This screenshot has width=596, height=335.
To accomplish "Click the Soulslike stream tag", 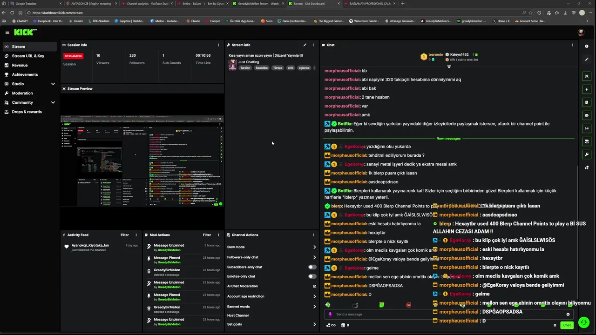I will 262,68.
